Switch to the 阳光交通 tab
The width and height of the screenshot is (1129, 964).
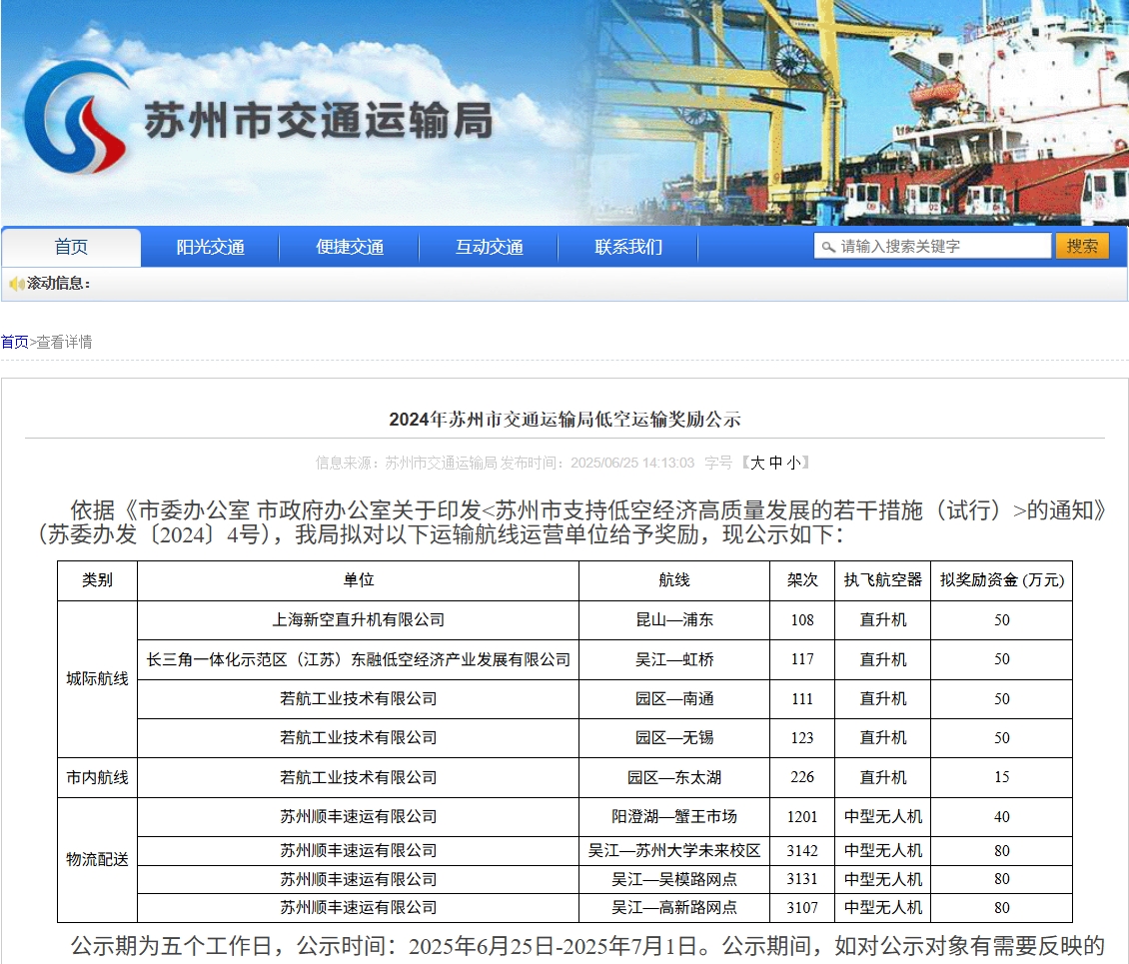click(x=210, y=248)
